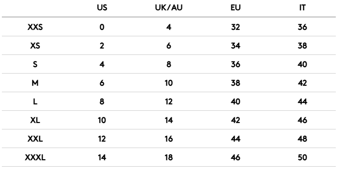340x169 pixels.
Task: Click the XXL size row label
Action: [x=35, y=139]
